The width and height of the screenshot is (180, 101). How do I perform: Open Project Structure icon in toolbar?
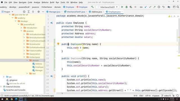[x=169, y=7]
